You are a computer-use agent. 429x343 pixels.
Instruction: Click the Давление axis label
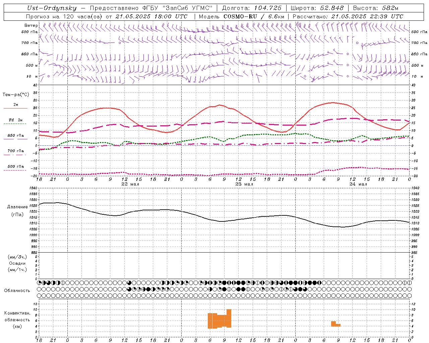(x=17, y=207)
